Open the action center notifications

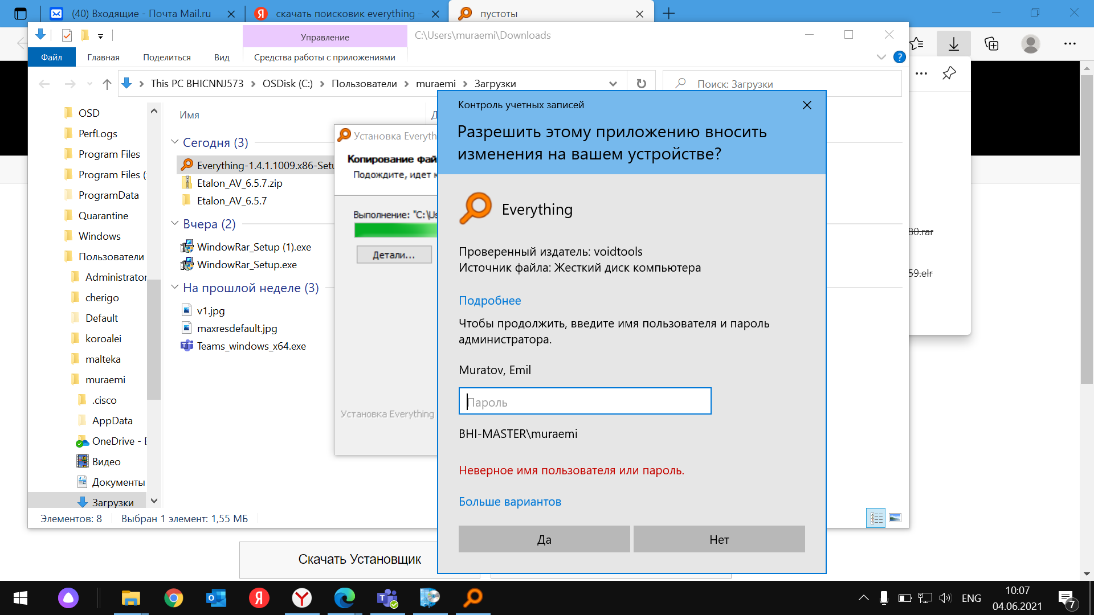tap(1066, 598)
